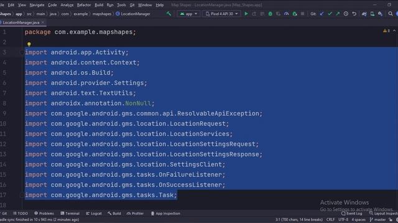Show Git history clock icon
The width and height of the screenshot is (398, 223).
click(346, 14)
